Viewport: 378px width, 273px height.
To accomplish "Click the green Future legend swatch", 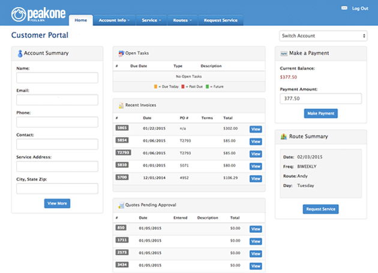I will (x=208, y=86).
